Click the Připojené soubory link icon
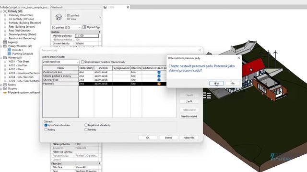The image size is (307, 172). [x=5, y=93]
